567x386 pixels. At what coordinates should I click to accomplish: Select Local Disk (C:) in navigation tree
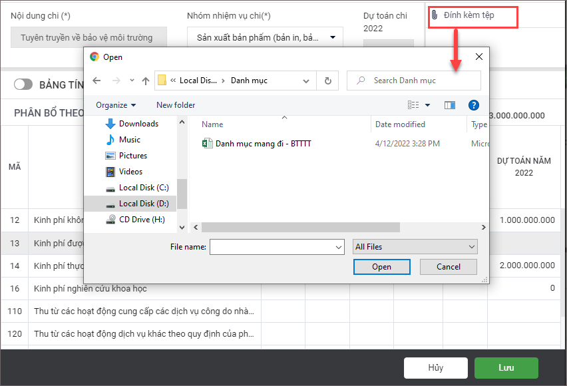[x=143, y=188]
